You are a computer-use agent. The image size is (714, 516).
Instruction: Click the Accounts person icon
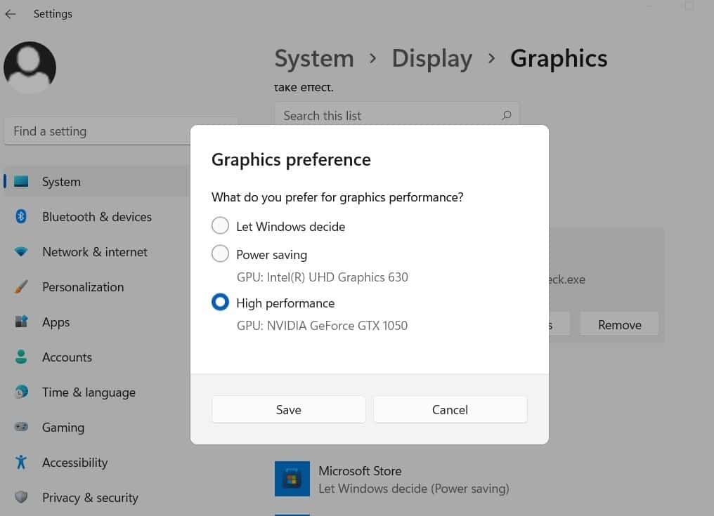[x=21, y=357]
